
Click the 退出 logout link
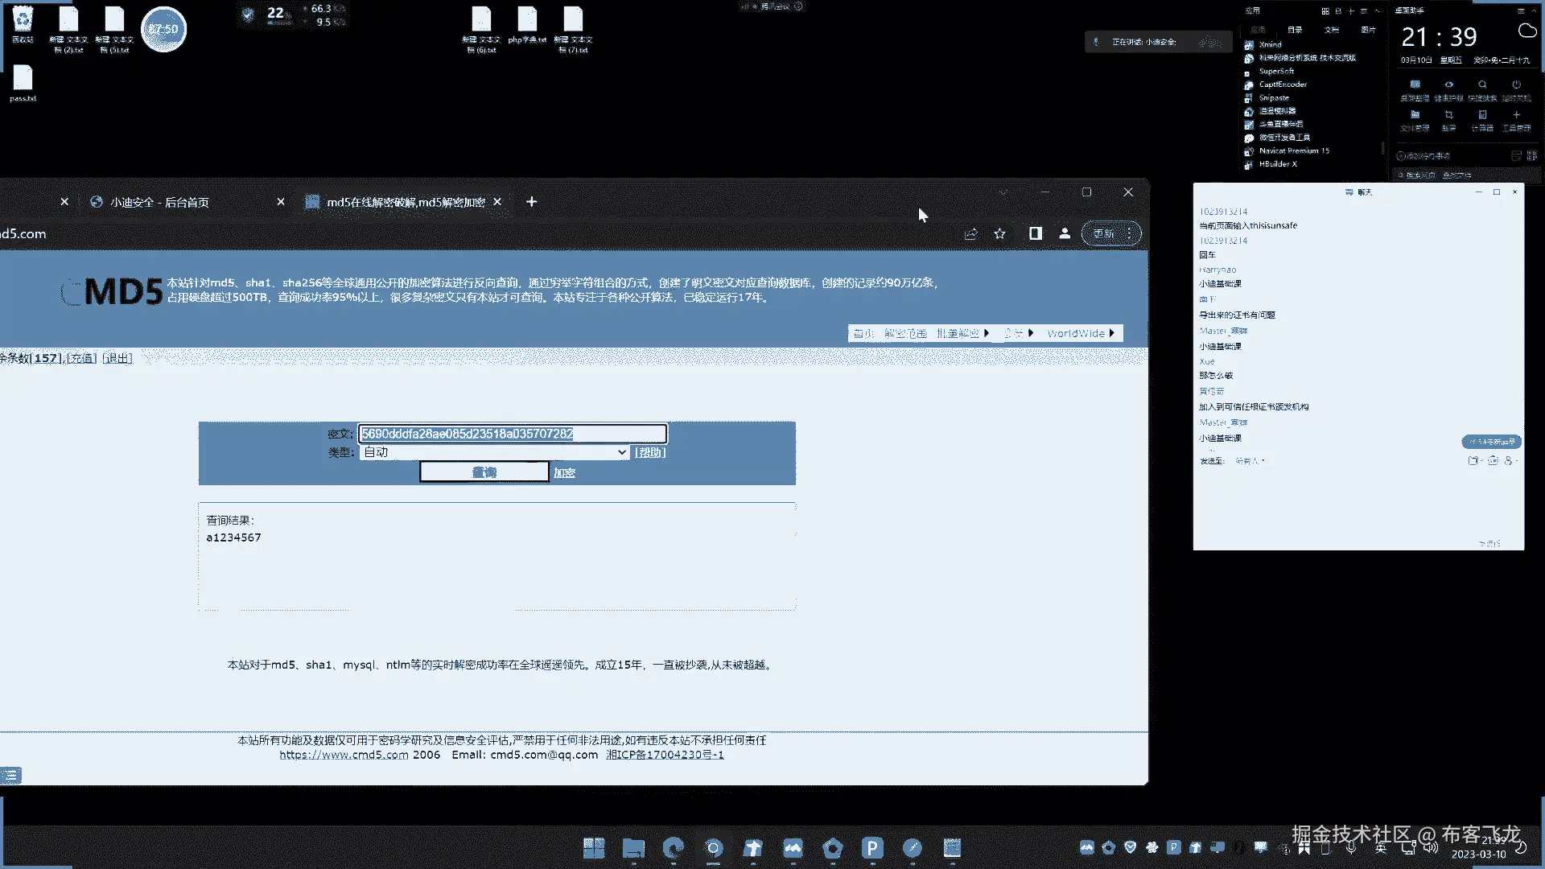117,358
